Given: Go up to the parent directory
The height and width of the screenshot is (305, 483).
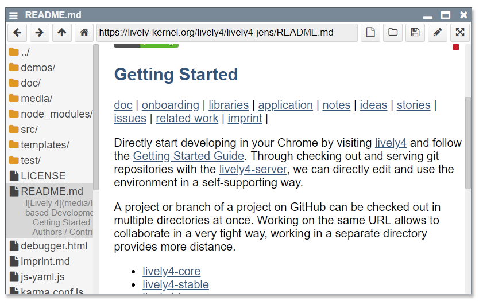Looking at the screenshot, I should click(x=61, y=33).
